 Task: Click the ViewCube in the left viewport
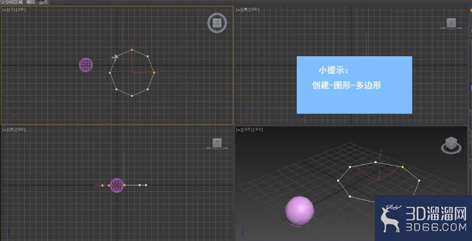coord(217,143)
